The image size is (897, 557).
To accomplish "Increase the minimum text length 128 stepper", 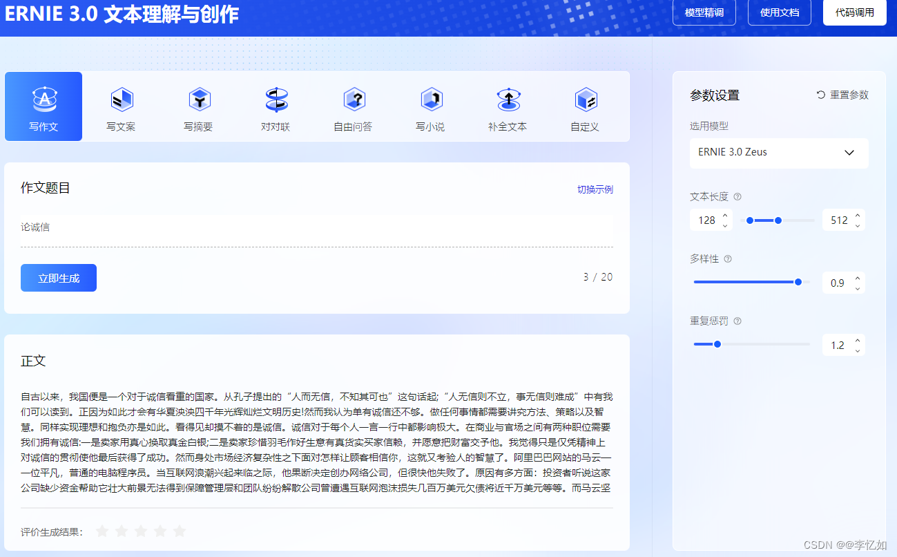I will (x=725, y=216).
